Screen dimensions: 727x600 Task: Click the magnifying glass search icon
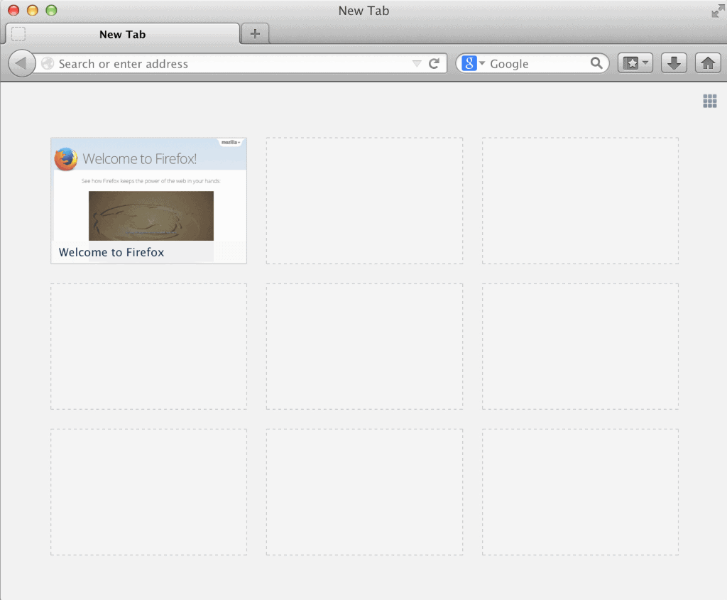(x=596, y=63)
